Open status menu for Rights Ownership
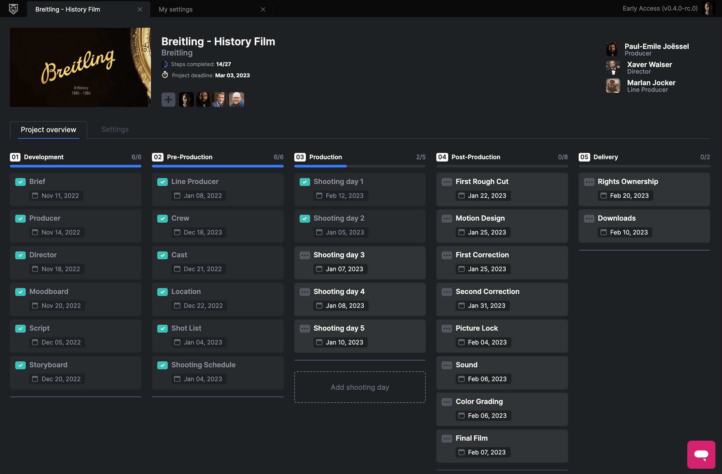The image size is (722, 474). click(x=589, y=182)
